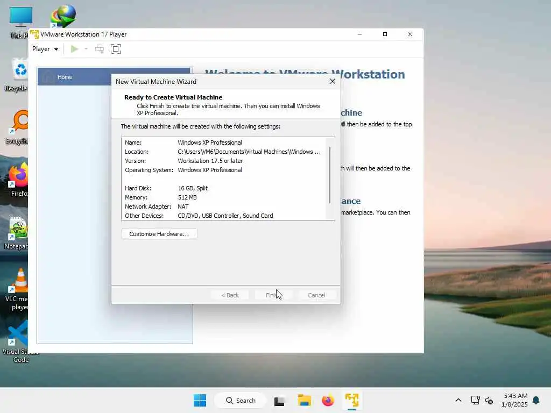Select the VLC media player desktop shortcut
The image size is (551, 413).
17,289
